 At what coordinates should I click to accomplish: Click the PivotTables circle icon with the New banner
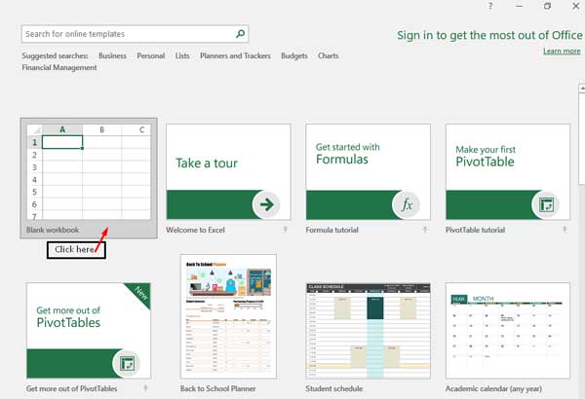coord(127,363)
